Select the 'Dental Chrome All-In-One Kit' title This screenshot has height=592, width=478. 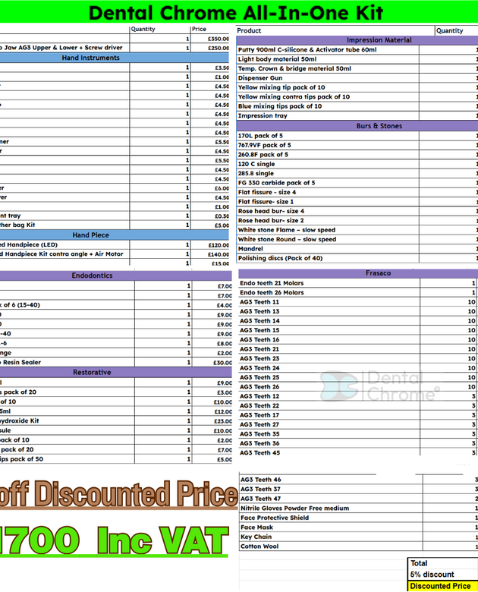[x=236, y=12]
